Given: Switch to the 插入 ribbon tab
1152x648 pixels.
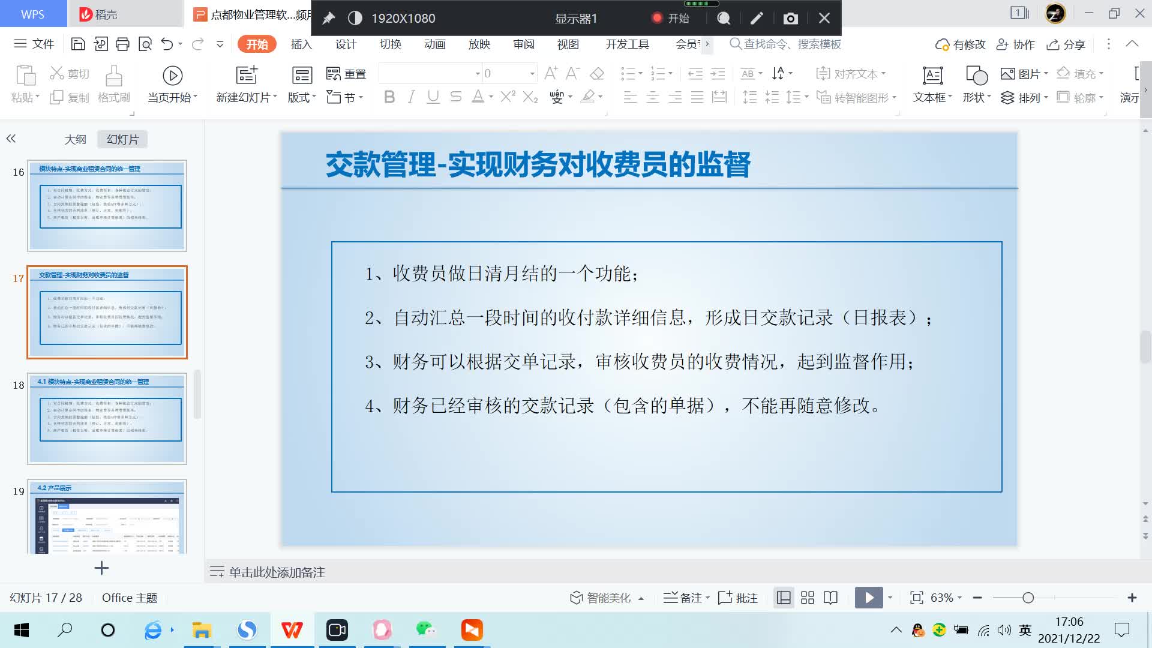Looking at the screenshot, I should coord(300,44).
